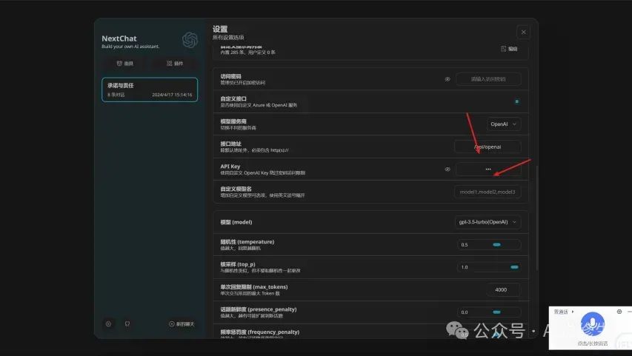Click the 自定义模型名 setting label
The height and width of the screenshot is (356, 632).
[x=236, y=189]
